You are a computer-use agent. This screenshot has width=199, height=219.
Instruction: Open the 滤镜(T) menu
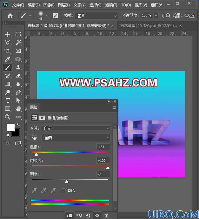pos(111,5)
